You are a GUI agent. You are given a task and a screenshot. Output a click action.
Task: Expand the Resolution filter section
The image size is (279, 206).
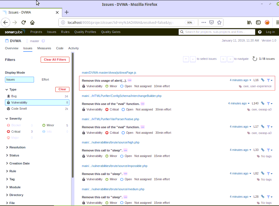[17, 147]
